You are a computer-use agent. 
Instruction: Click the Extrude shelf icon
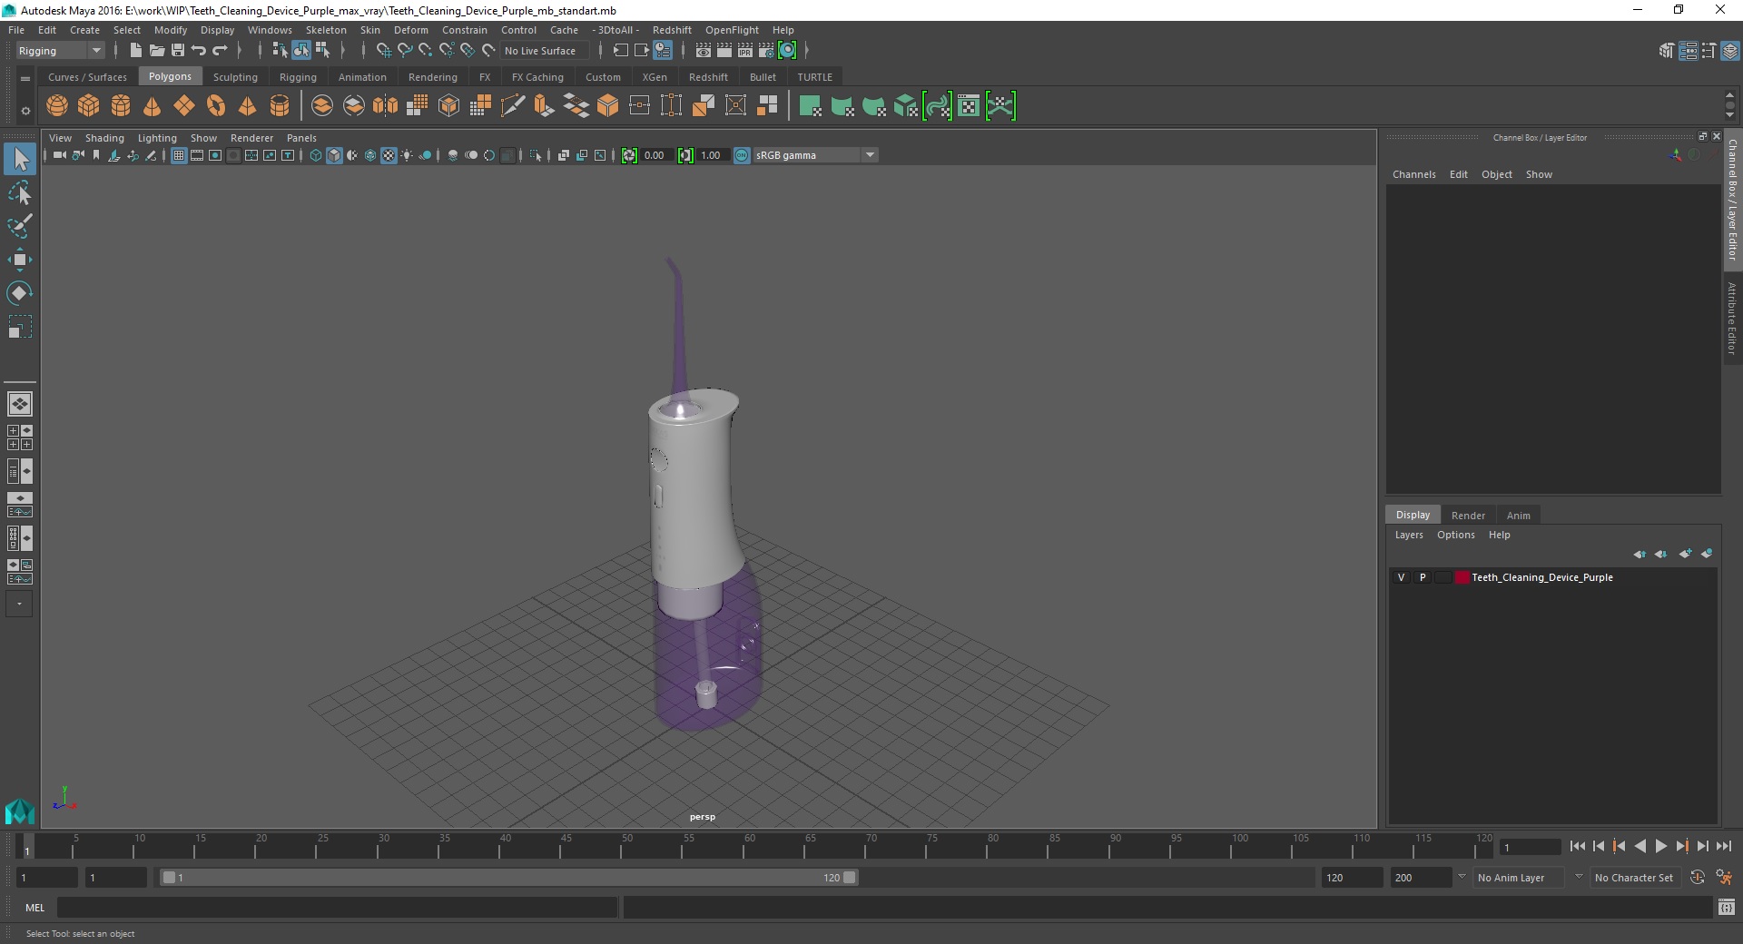[x=544, y=106]
